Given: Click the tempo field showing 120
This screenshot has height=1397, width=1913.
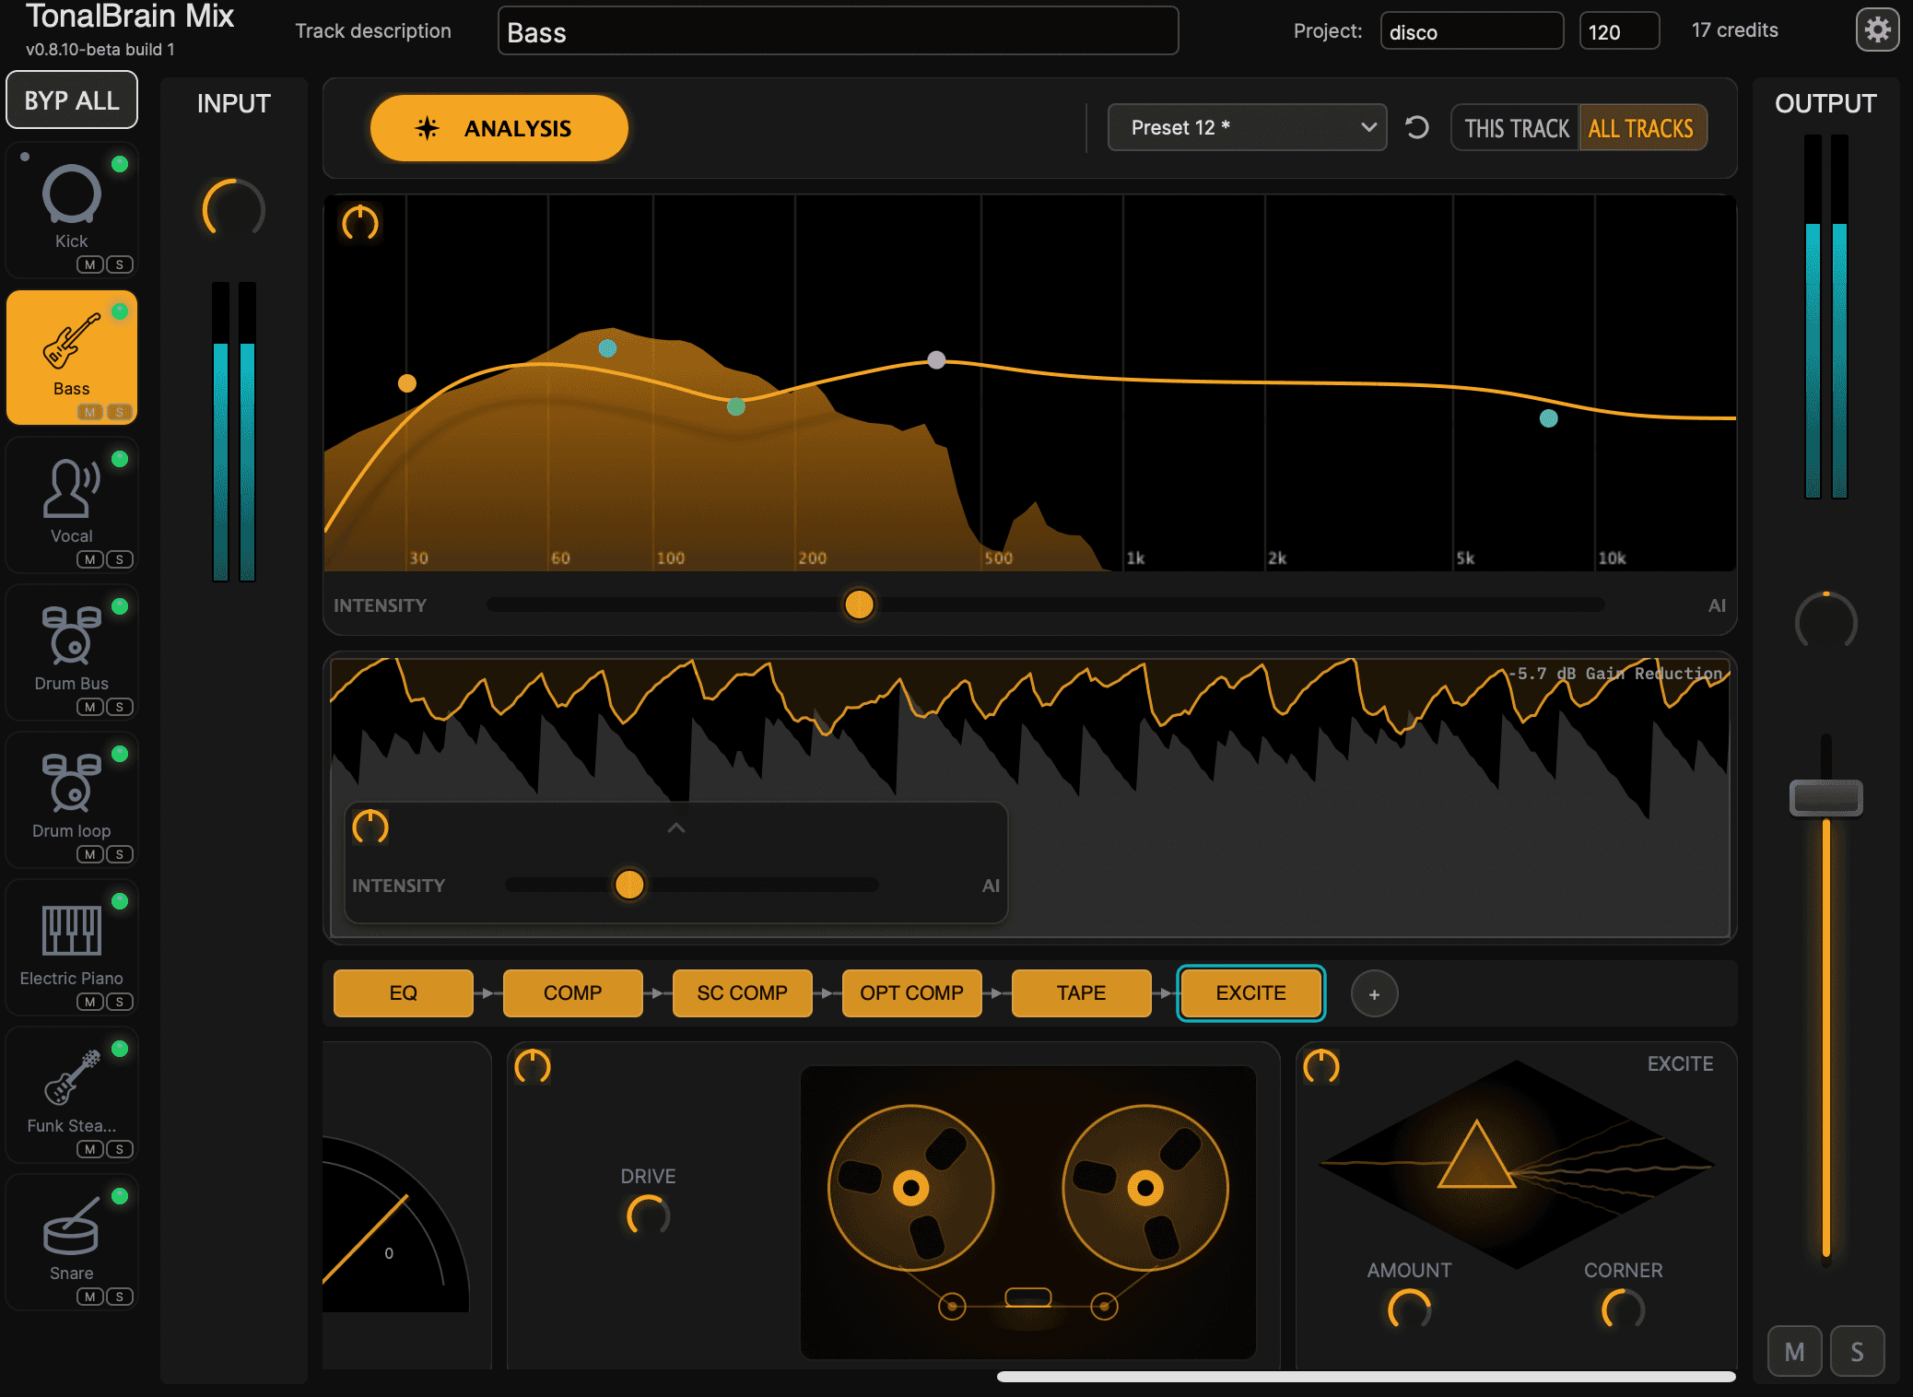Looking at the screenshot, I should [x=1619, y=31].
